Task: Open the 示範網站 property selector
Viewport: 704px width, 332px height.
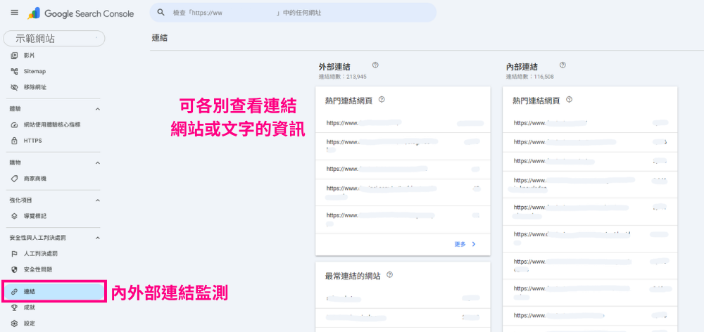Action: [54, 39]
